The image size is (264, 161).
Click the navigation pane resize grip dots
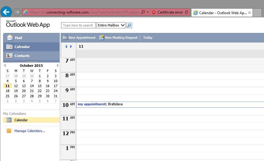pos(31,61)
